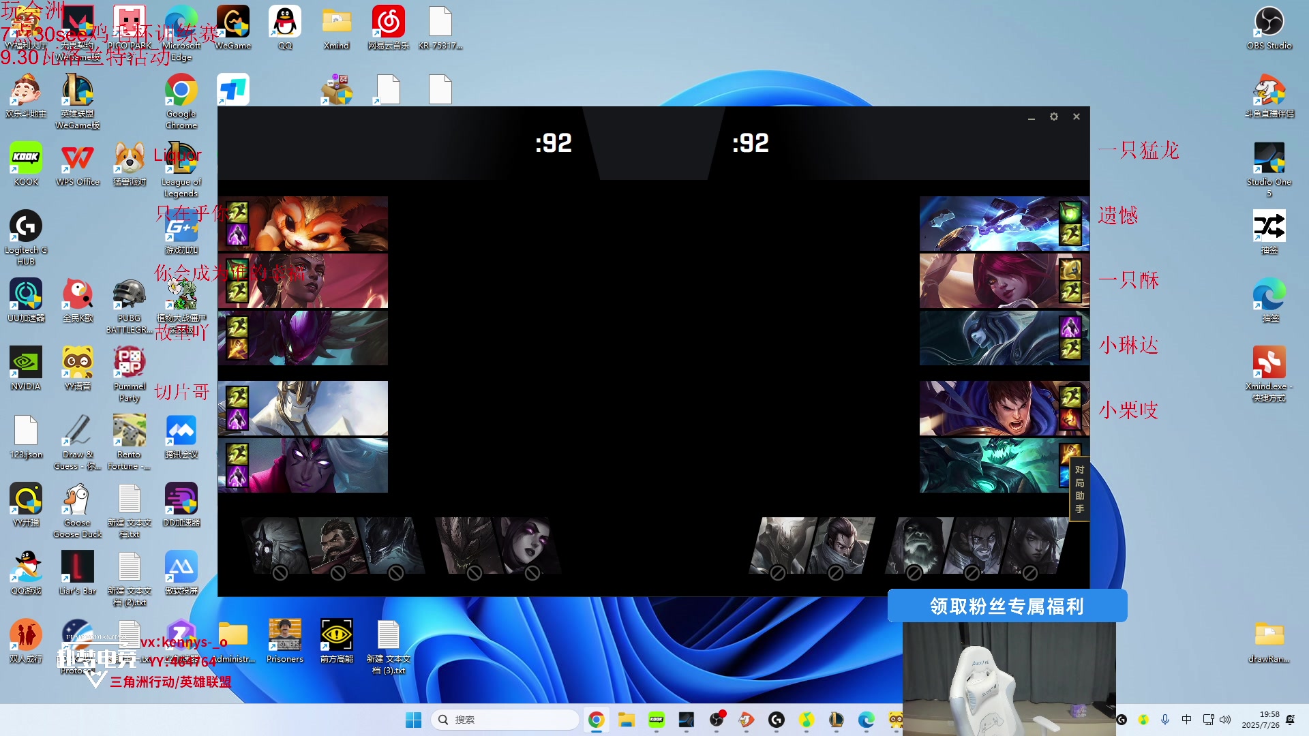Open File Explorer from the taskbar
This screenshot has width=1309, height=736.
pos(626,720)
